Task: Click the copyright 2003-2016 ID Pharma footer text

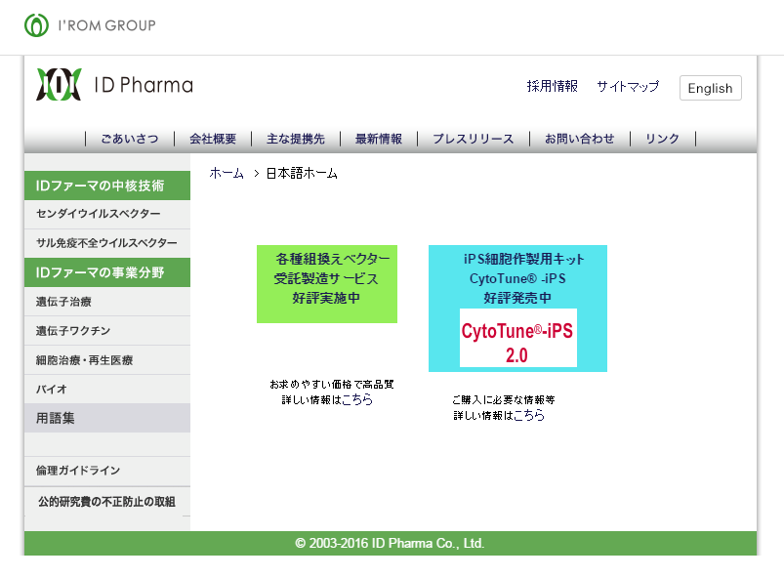Action: click(x=390, y=544)
